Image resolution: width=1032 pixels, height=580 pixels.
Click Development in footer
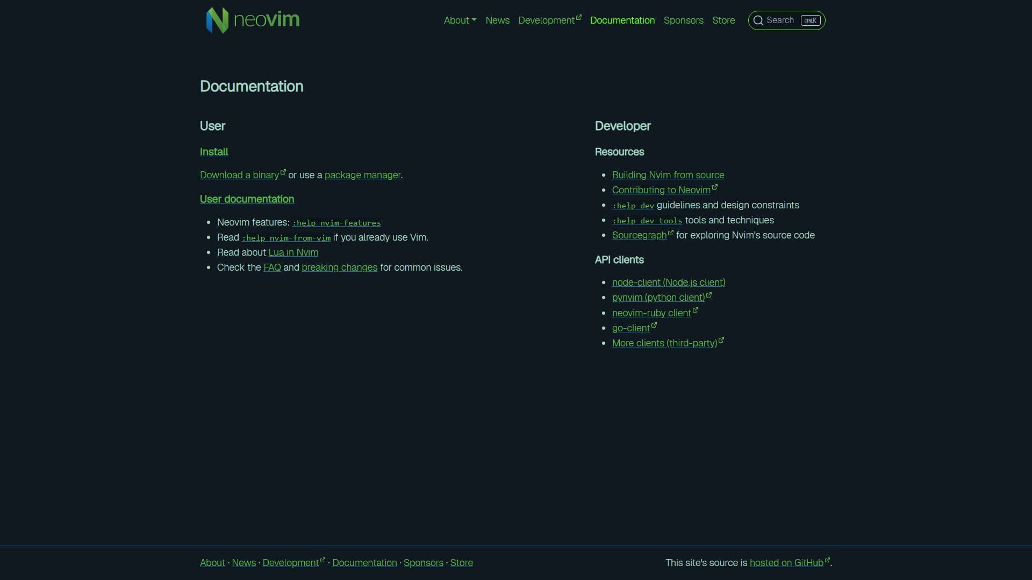(x=291, y=563)
